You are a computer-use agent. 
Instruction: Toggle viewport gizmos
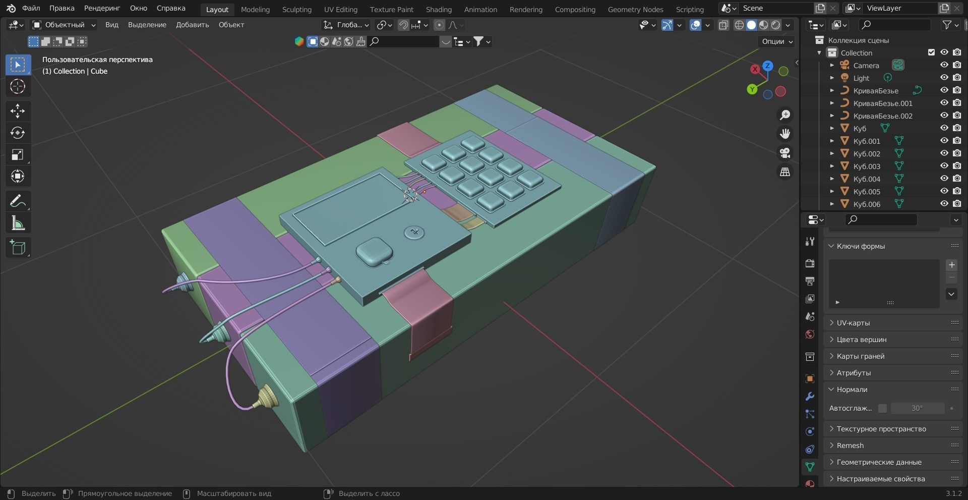pos(667,25)
